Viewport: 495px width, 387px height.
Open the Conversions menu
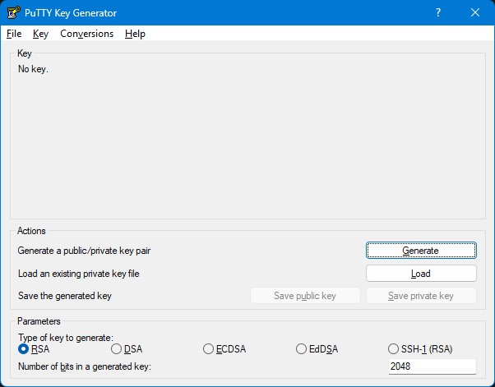point(87,34)
